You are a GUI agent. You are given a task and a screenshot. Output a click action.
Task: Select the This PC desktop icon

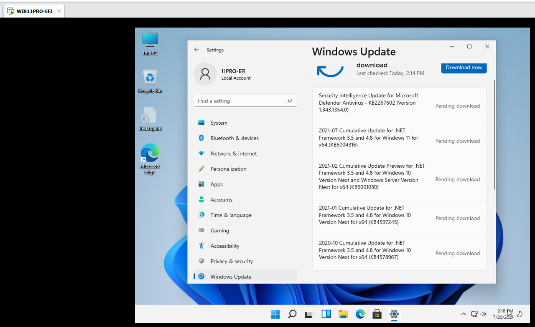(x=150, y=44)
